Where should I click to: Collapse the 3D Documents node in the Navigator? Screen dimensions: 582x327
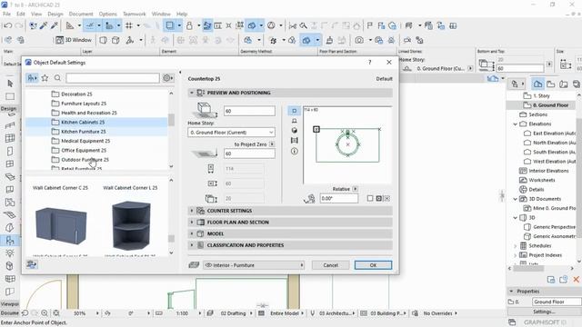(x=516, y=199)
